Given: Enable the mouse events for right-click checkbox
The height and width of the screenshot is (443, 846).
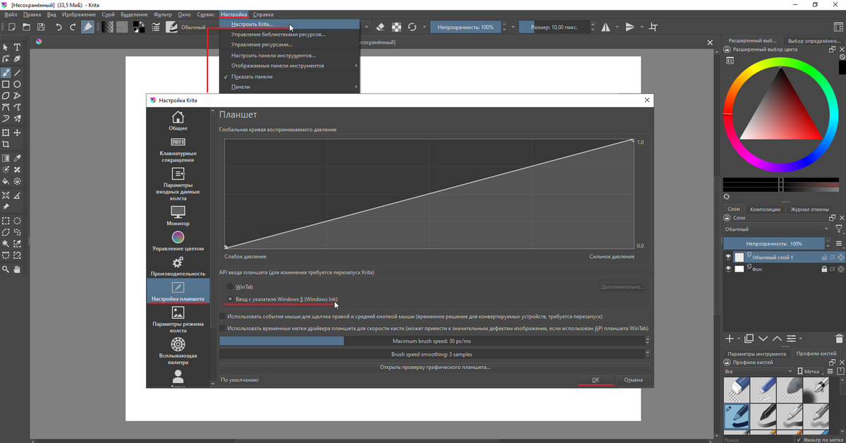Looking at the screenshot, I should (223, 317).
